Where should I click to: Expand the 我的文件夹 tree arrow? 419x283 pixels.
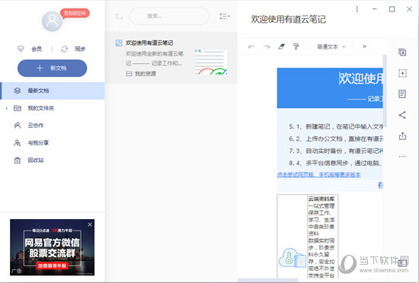[x=7, y=108]
